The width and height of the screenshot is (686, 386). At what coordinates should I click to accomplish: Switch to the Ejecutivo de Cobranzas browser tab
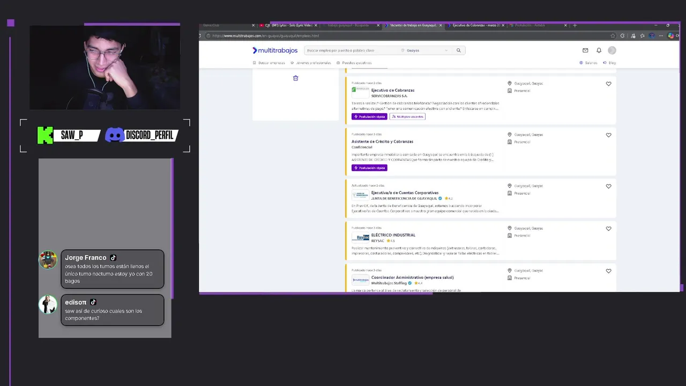pos(475,25)
